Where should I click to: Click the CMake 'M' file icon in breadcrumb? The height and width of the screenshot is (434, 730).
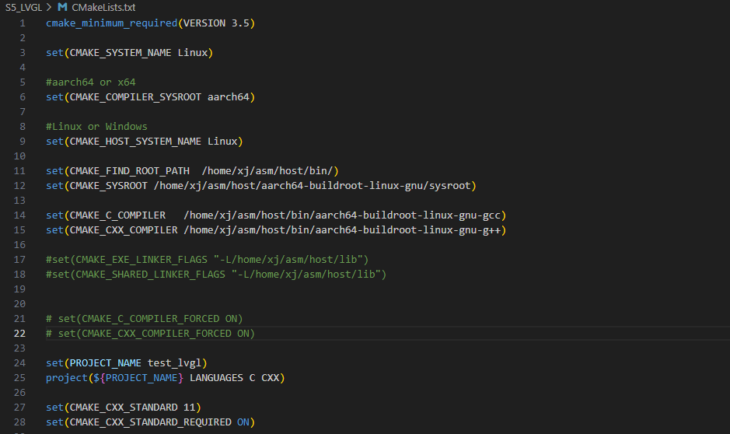pyautogui.click(x=62, y=7)
